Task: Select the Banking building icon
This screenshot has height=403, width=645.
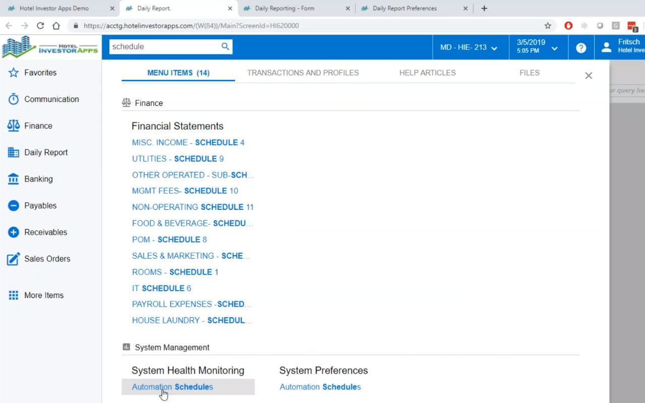Action: coord(14,179)
